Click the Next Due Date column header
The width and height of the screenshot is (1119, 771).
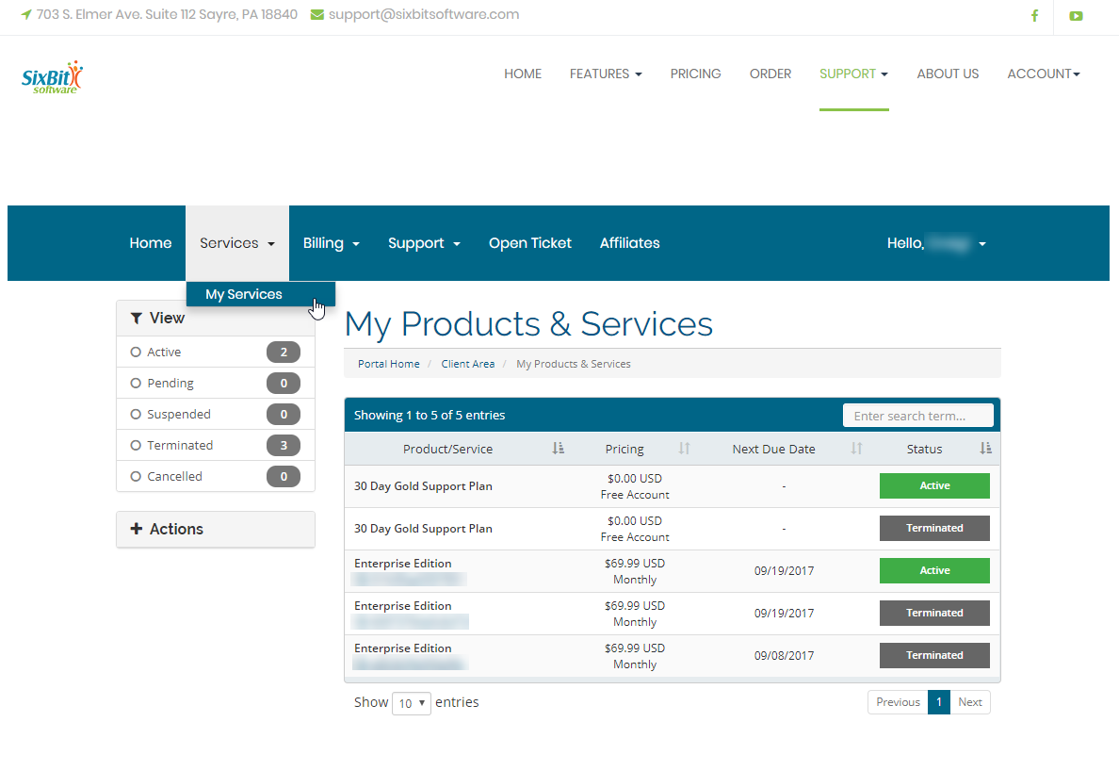coord(773,449)
